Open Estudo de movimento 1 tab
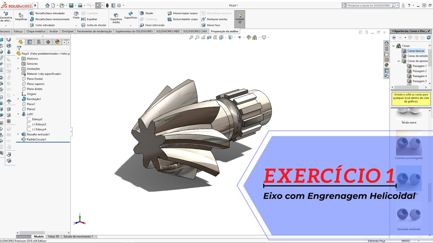433x243 pixels. point(78,237)
